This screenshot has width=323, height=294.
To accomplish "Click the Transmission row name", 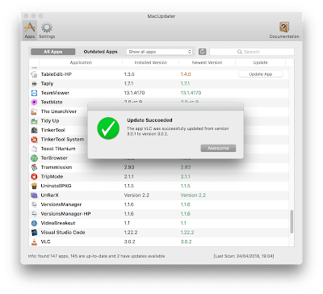I will pos(57,167).
